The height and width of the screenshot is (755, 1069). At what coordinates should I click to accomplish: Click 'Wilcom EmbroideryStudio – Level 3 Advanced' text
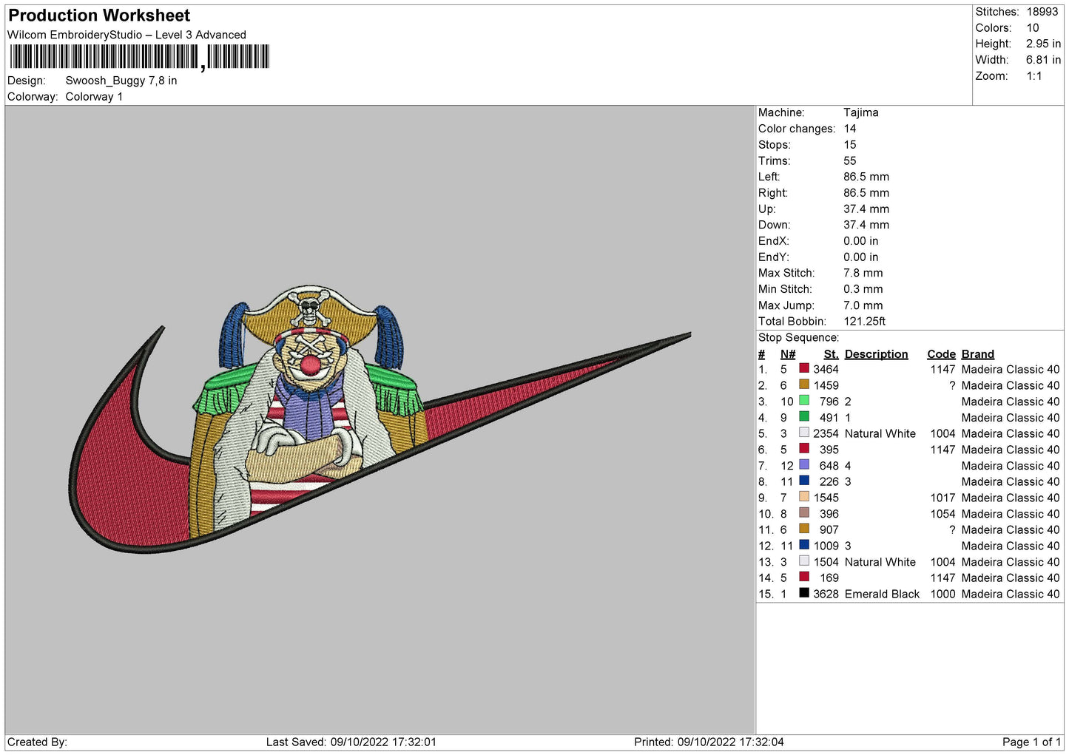127,35
